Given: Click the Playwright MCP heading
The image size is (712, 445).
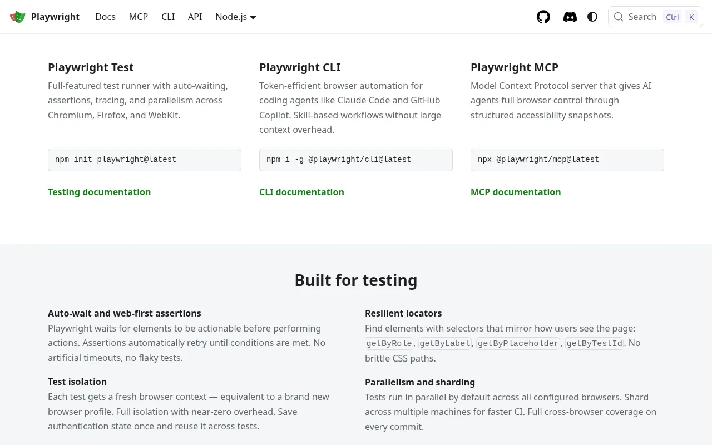Looking at the screenshot, I should pyautogui.click(x=515, y=67).
